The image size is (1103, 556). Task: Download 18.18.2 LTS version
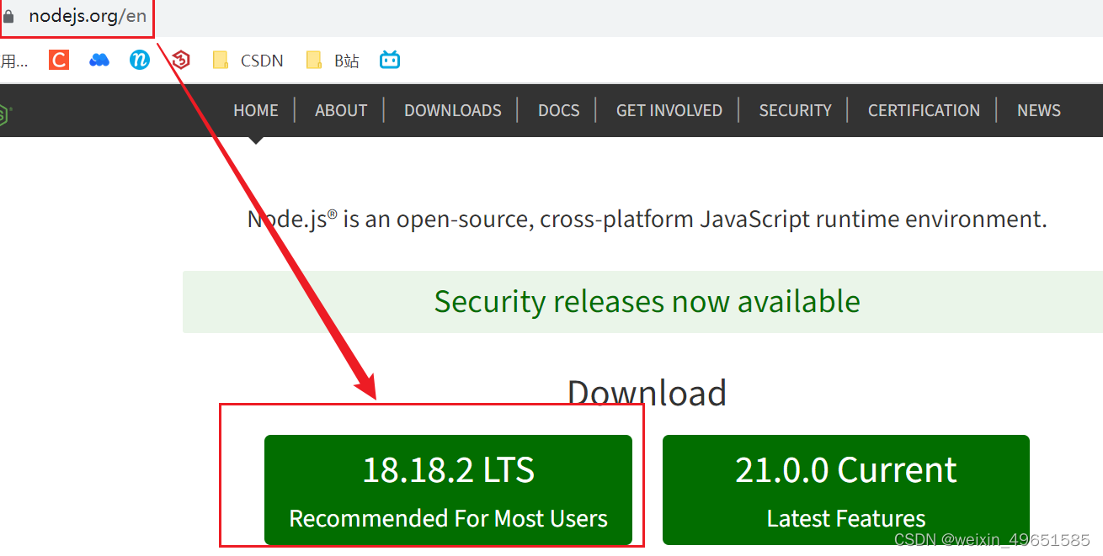(x=448, y=490)
